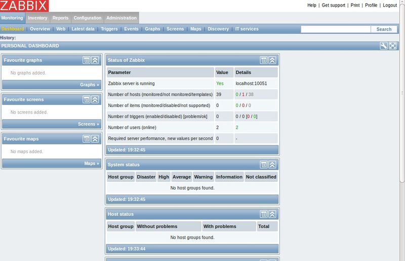The height and width of the screenshot is (261, 405).
Task: Click the Zabbix logo
Action: pyautogui.click(x=24, y=6)
